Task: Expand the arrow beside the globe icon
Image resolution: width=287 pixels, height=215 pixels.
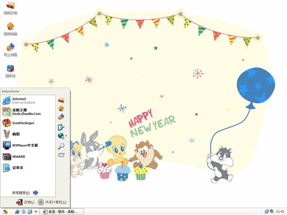Action: 66,136
